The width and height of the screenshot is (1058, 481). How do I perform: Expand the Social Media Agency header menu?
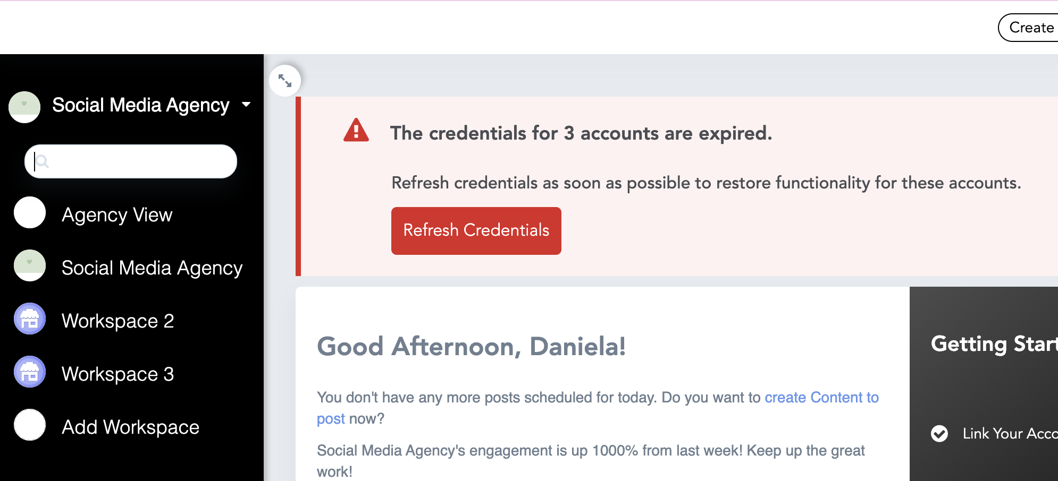click(x=141, y=105)
